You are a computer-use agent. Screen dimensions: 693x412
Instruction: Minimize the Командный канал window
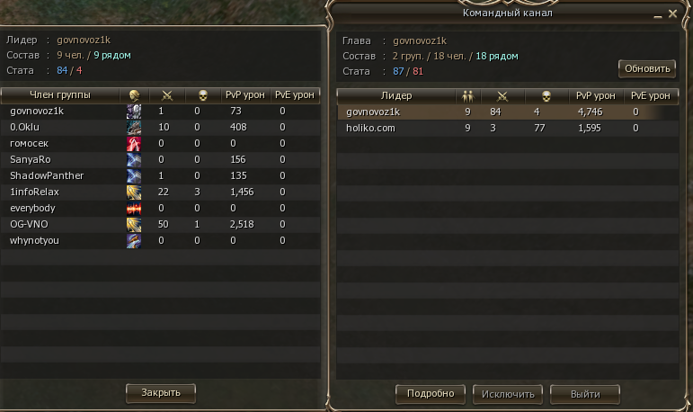(x=658, y=15)
